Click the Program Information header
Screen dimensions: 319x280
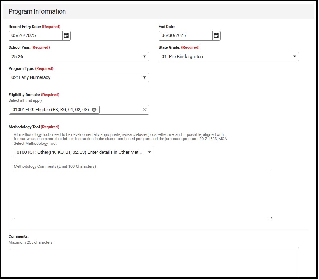[x=37, y=11]
